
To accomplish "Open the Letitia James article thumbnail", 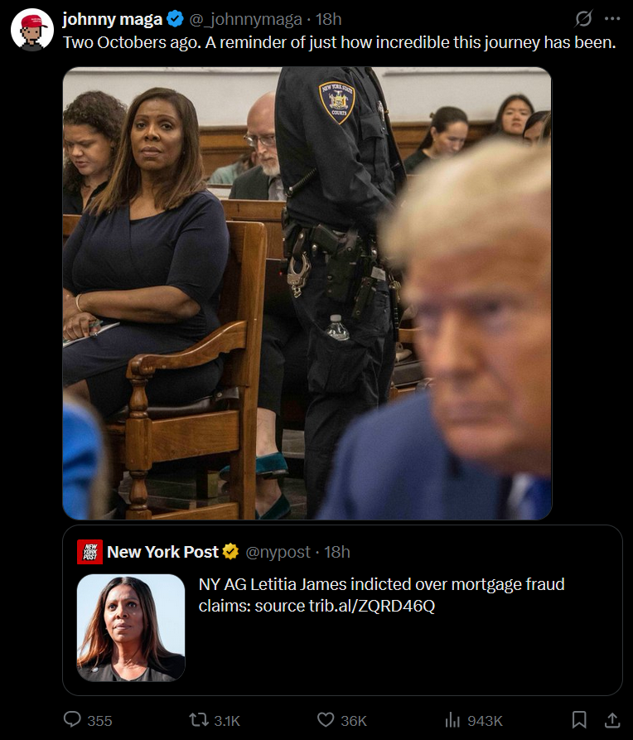I will click(131, 627).
